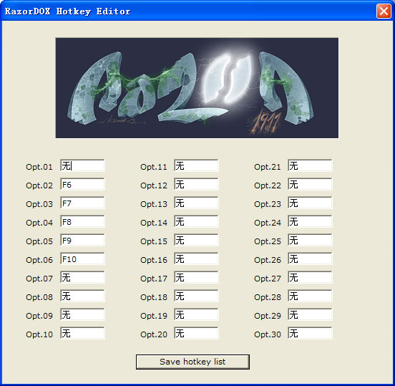This screenshot has width=395, height=386.
Task: Focus the Opt.18 hotkey field
Action: [x=197, y=296]
